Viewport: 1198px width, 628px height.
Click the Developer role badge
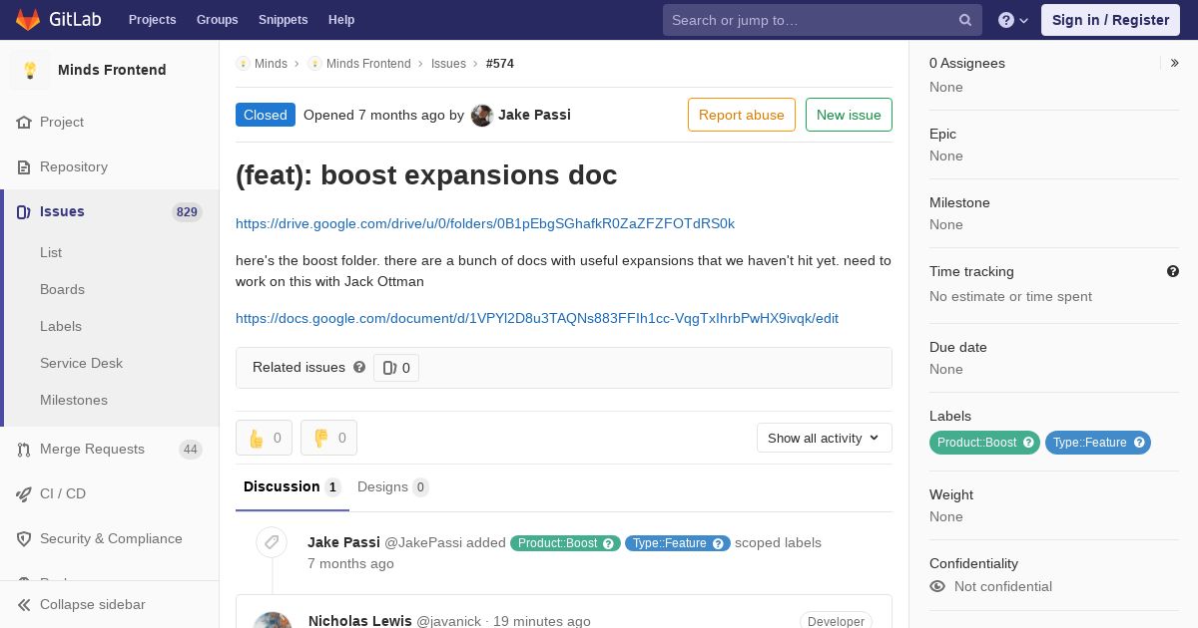coord(836,621)
